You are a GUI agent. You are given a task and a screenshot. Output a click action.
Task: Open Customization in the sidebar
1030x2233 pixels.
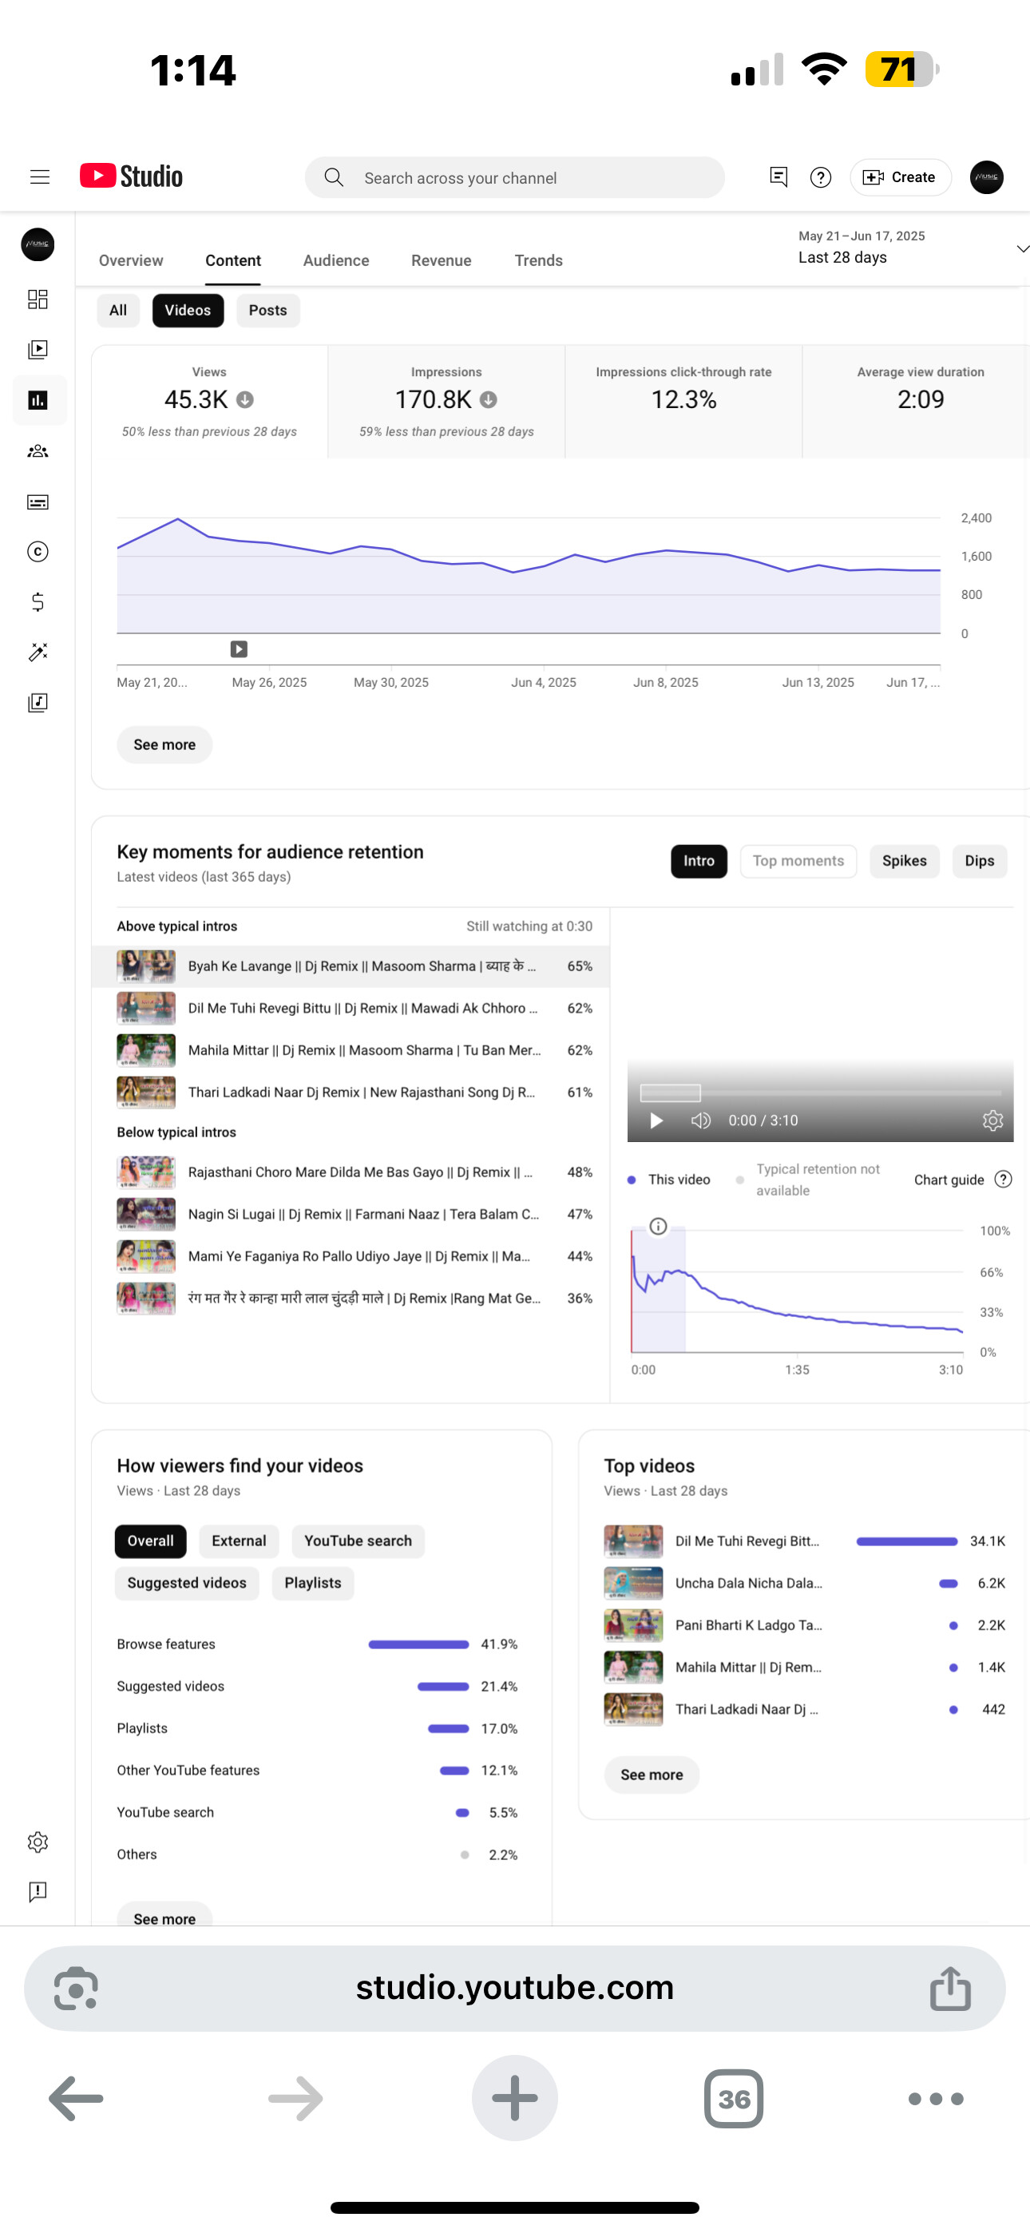[x=38, y=652]
